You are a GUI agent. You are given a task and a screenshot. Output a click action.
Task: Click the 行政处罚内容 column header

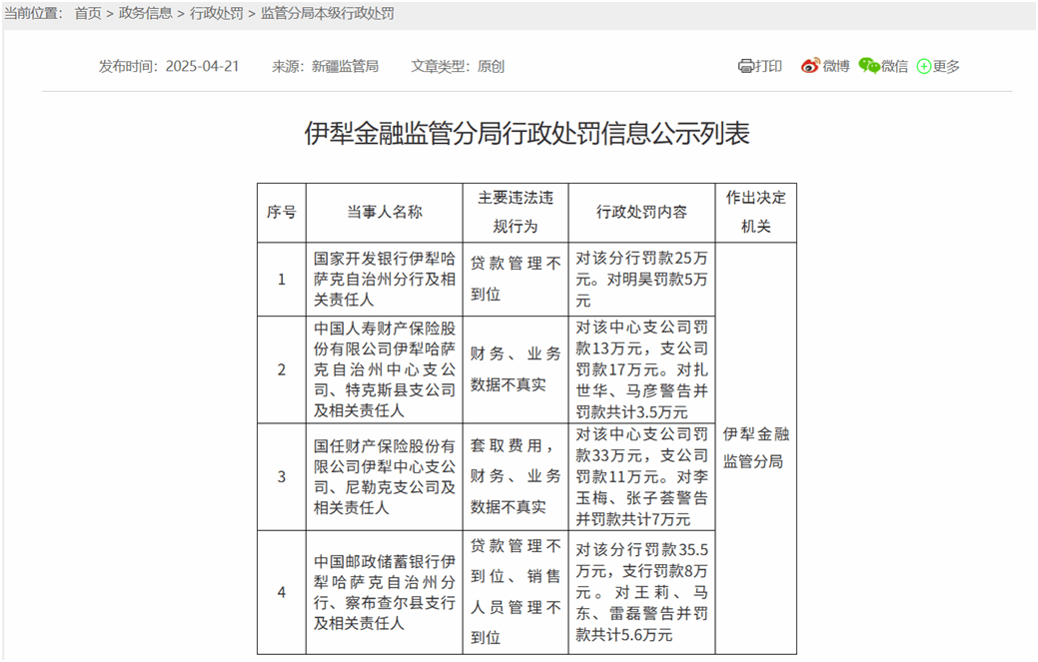641,212
